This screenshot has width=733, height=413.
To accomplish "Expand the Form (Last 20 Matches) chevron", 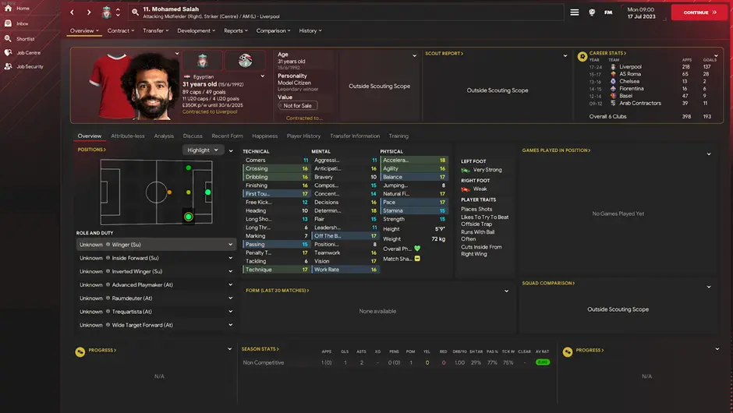I will click(x=506, y=291).
